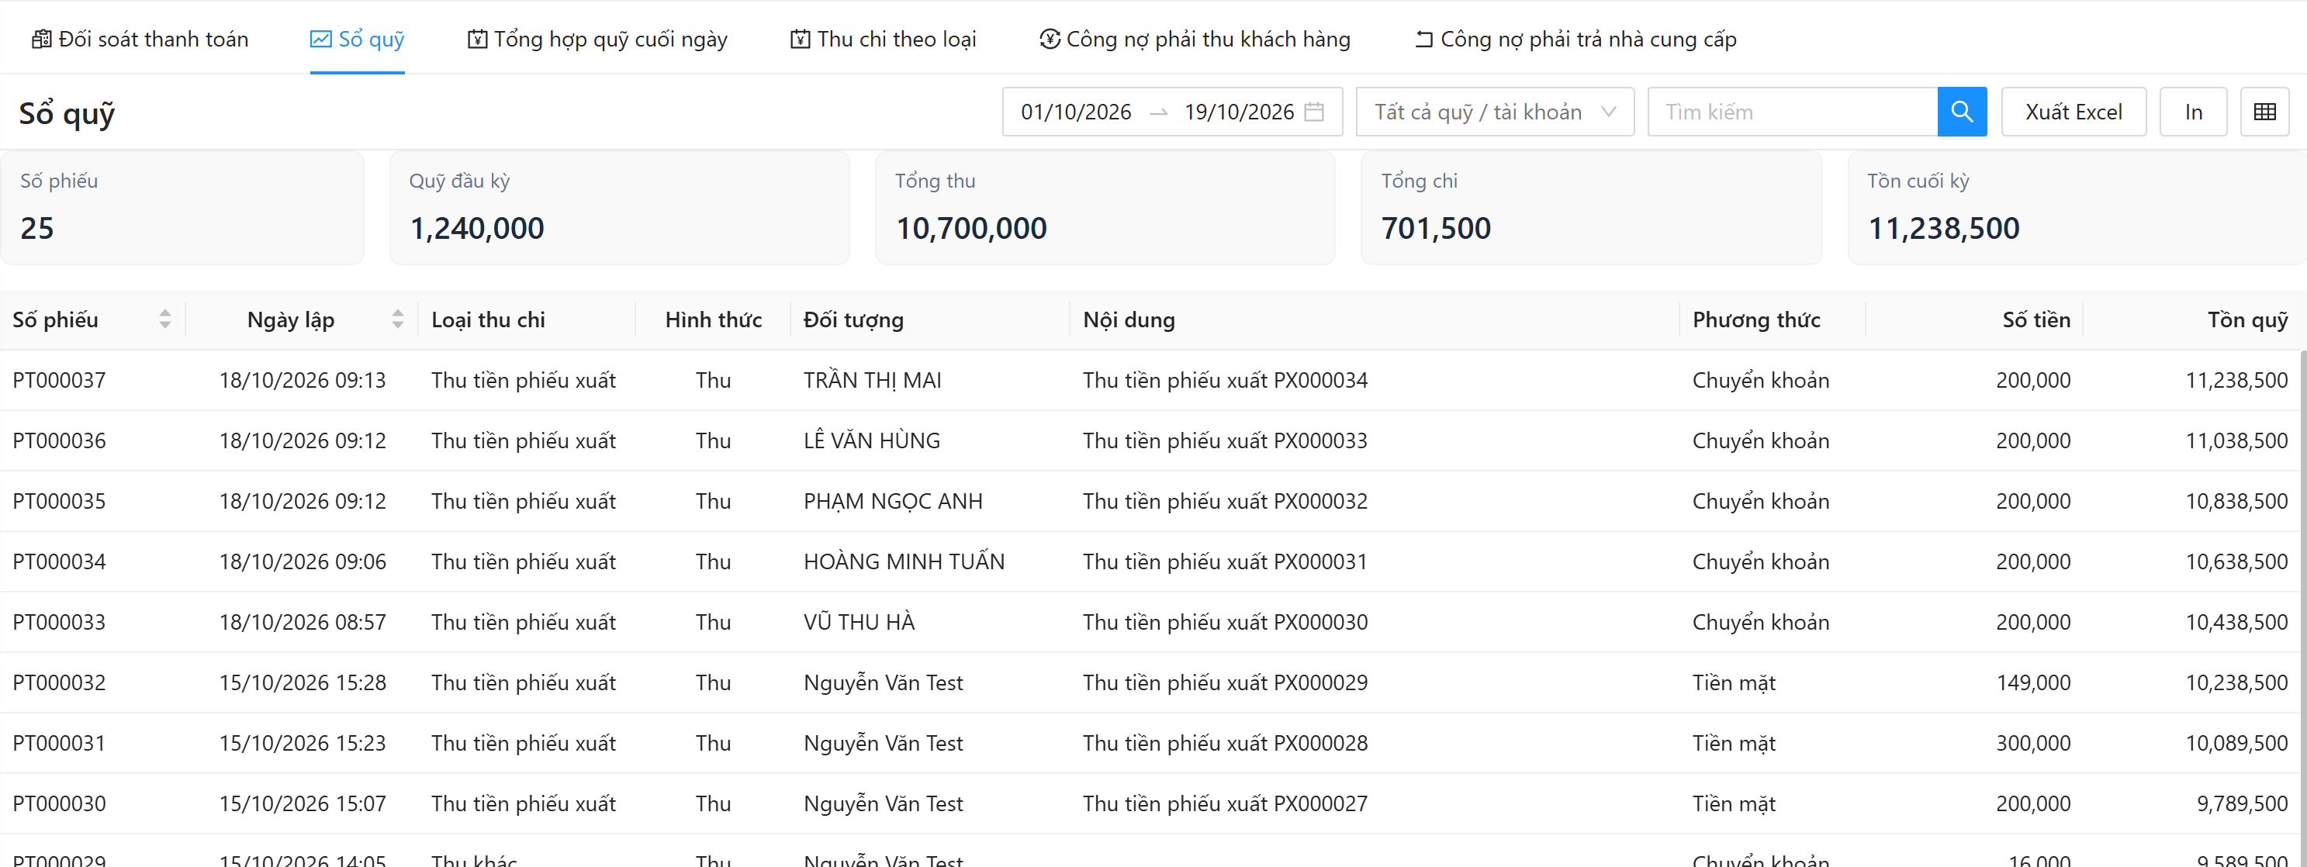
Task: Open Công nợ phải thu khách hàng tab
Action: tap(1195, 40)
